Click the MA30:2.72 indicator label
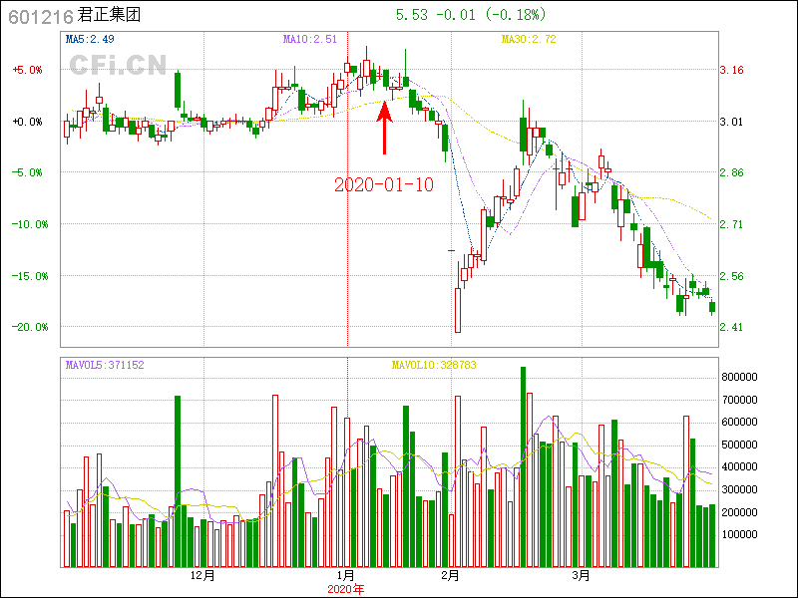The image size is (798, 598). (x=529, y=39)
